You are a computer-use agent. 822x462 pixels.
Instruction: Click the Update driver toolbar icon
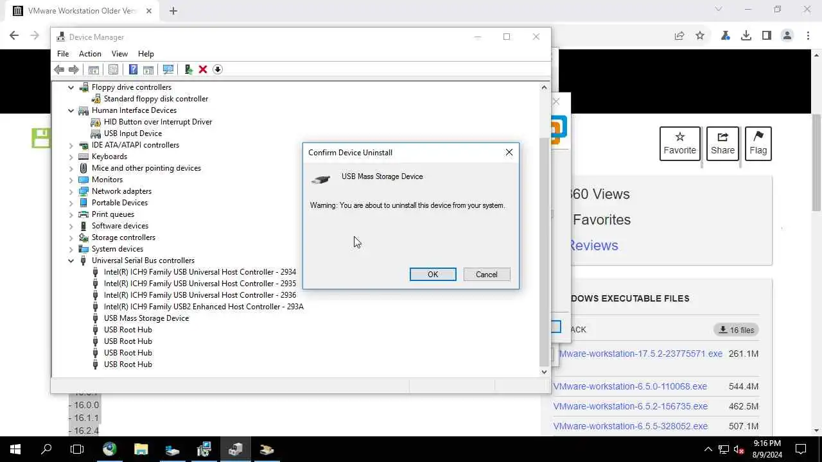point(188,69)
